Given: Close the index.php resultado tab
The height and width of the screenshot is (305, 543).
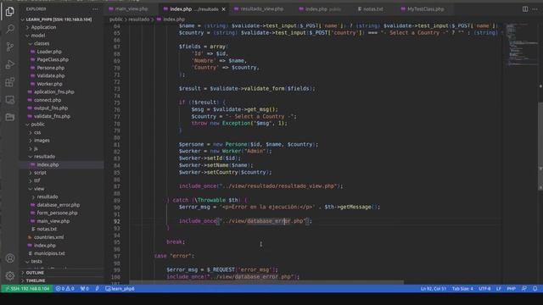Looking at the screenshot, I should click(x=223, y=9).
